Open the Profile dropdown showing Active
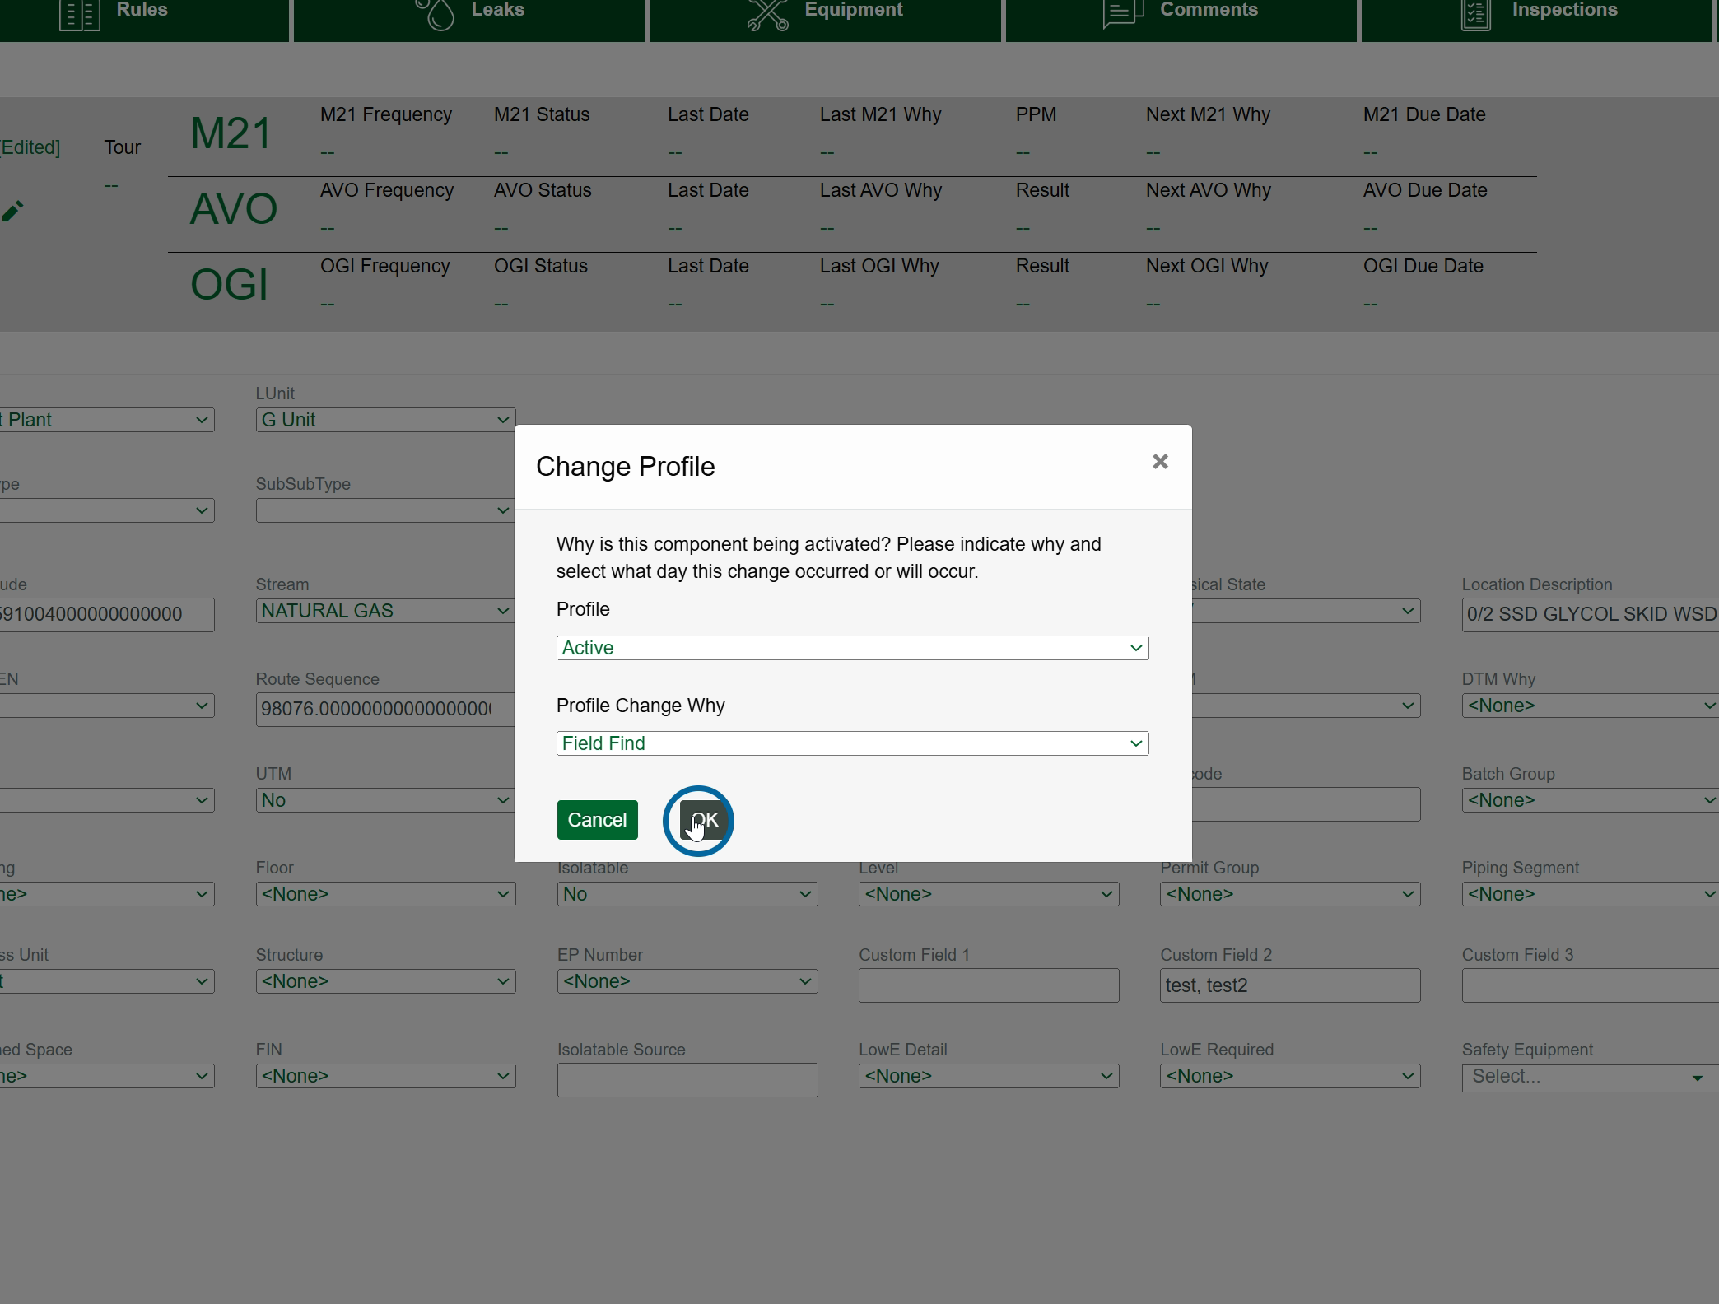Image resolution: width=1719 pixels, height=1304 pixels. pos(852,648)
